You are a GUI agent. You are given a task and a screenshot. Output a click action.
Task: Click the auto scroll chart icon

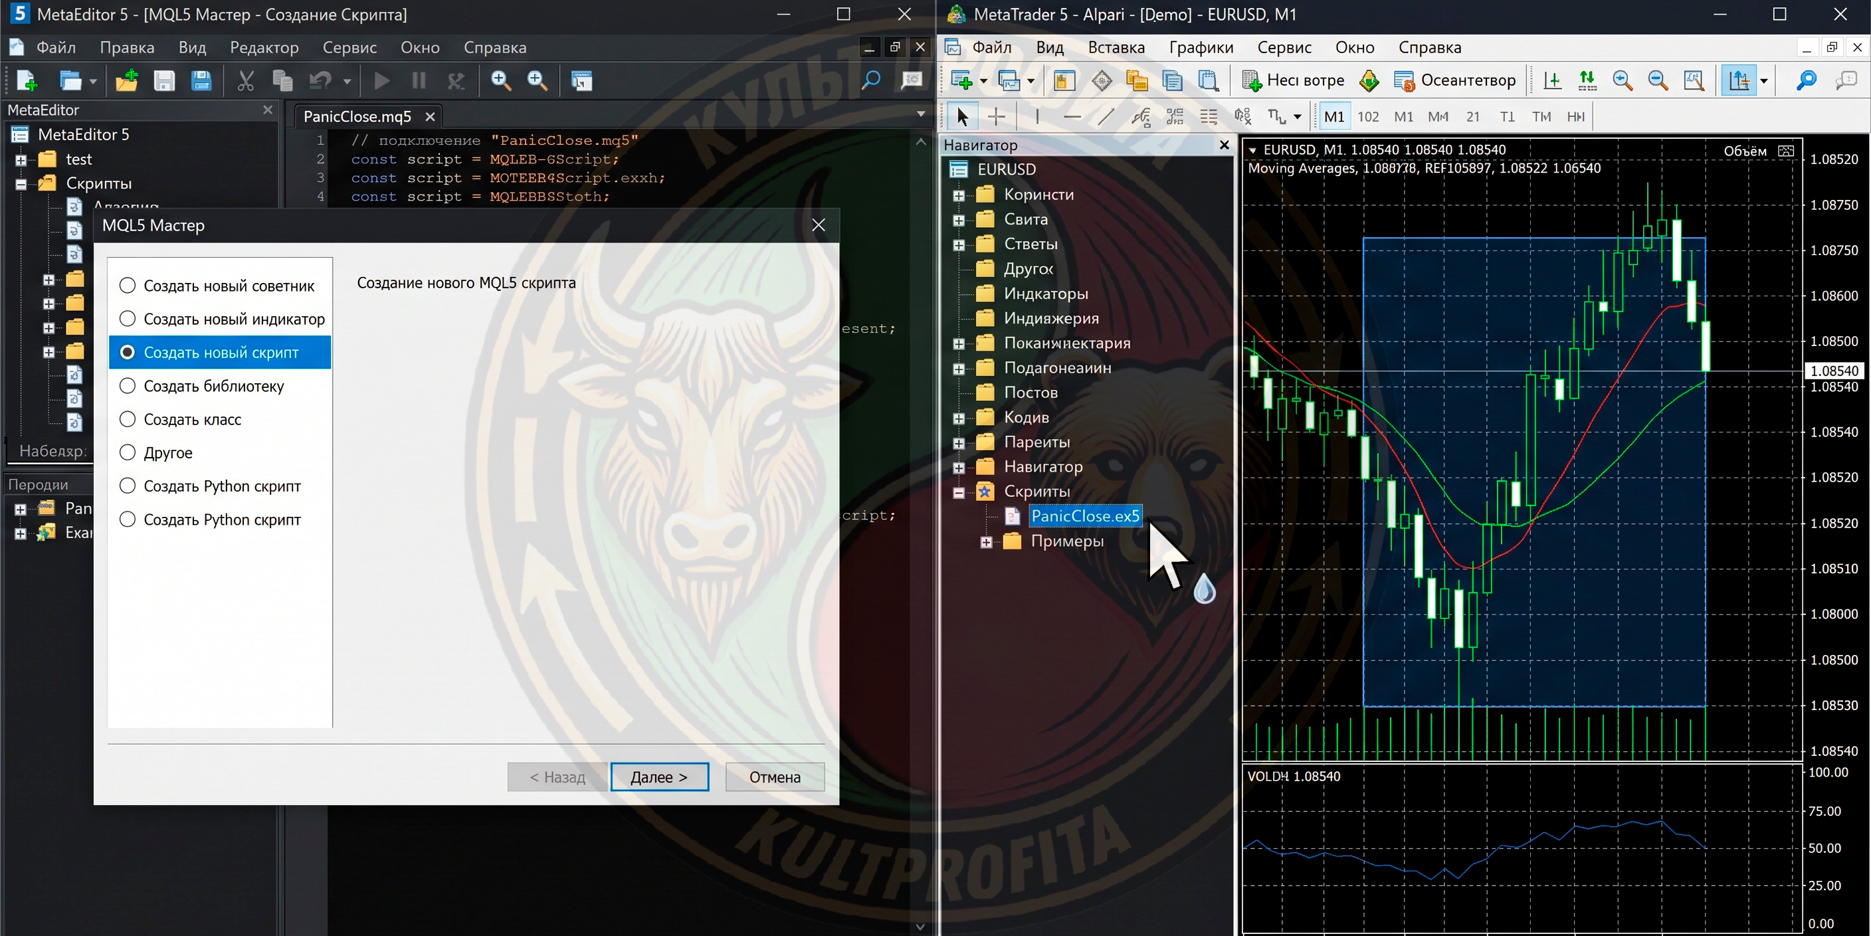1588,80
